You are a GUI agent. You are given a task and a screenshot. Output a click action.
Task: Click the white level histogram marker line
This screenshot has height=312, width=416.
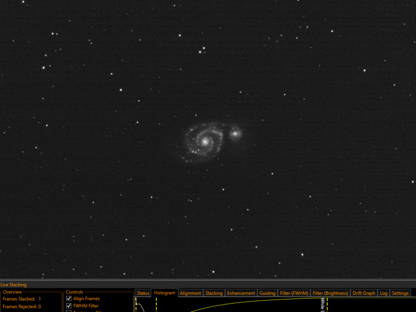327,305
